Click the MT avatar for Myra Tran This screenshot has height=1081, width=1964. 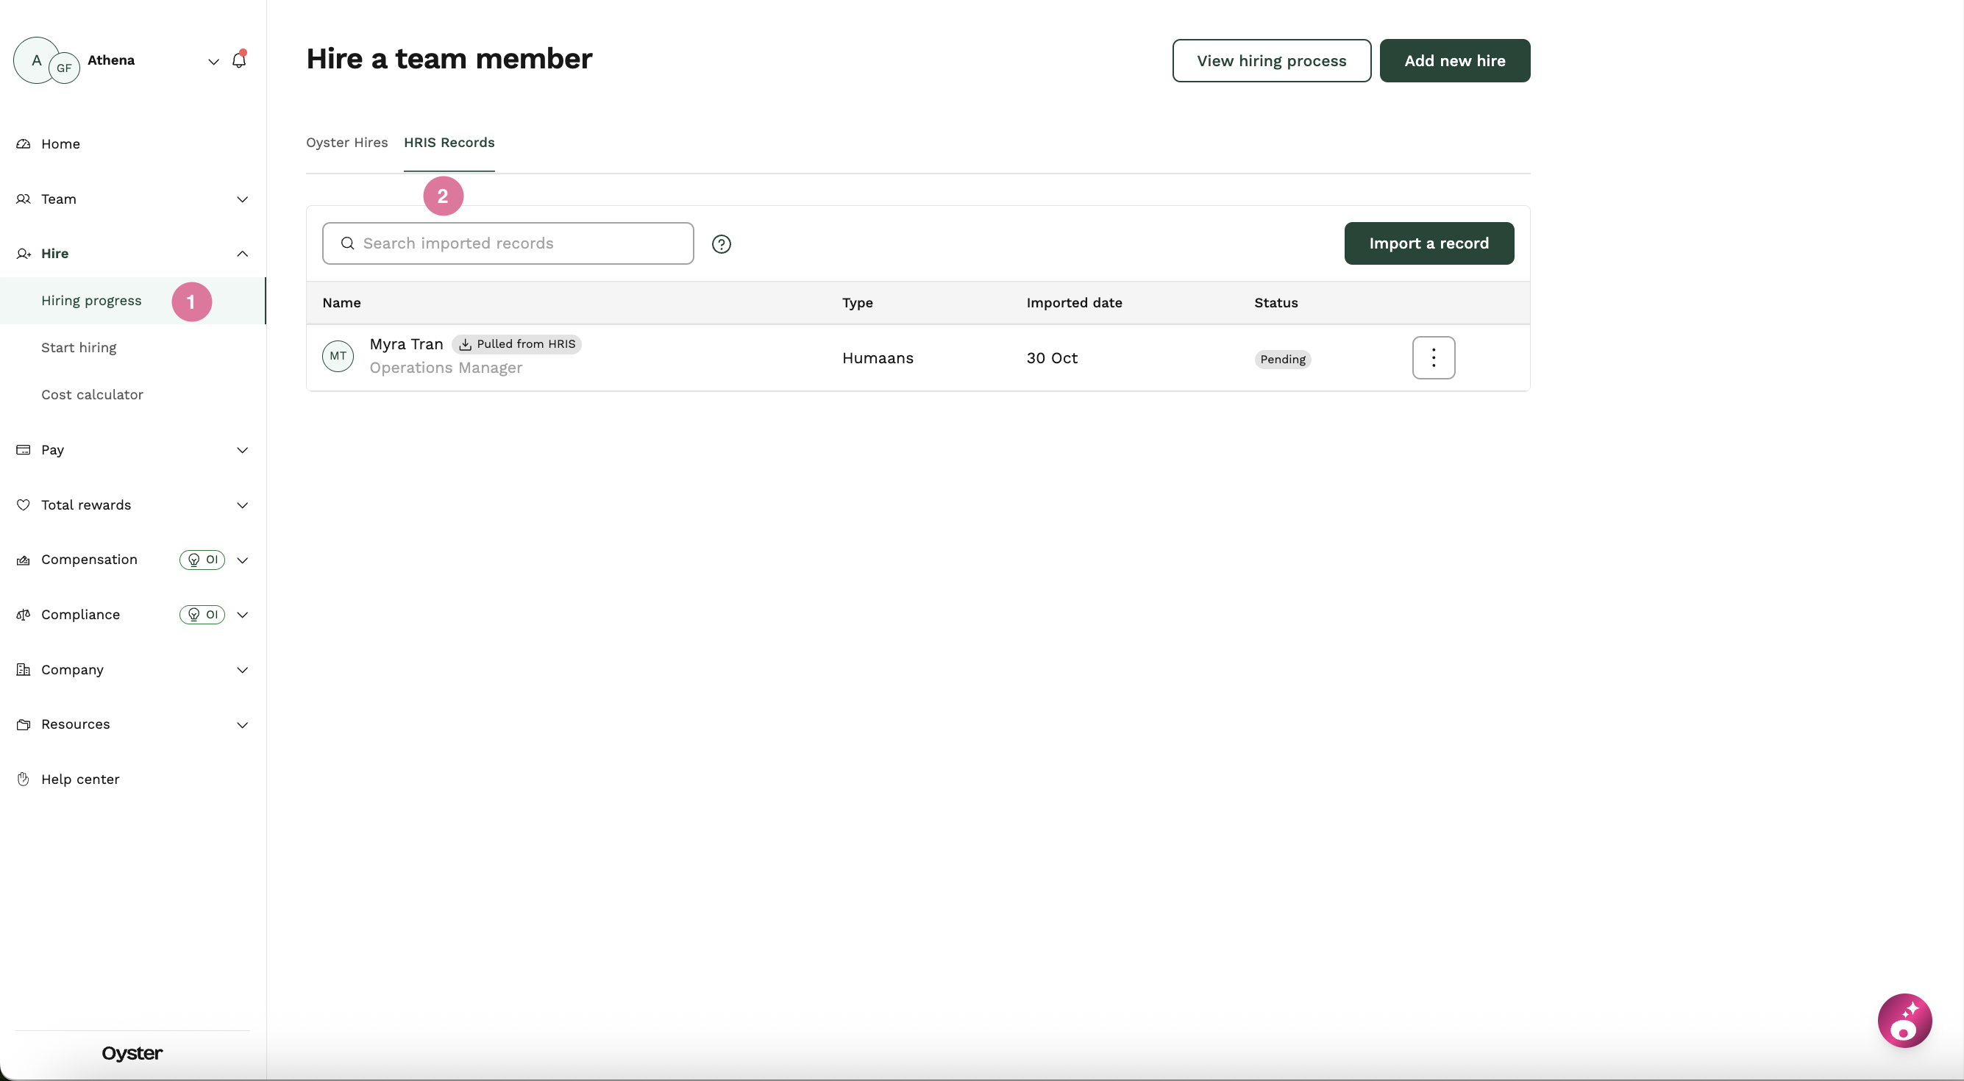pyautogui.click(x=338, y=356)
